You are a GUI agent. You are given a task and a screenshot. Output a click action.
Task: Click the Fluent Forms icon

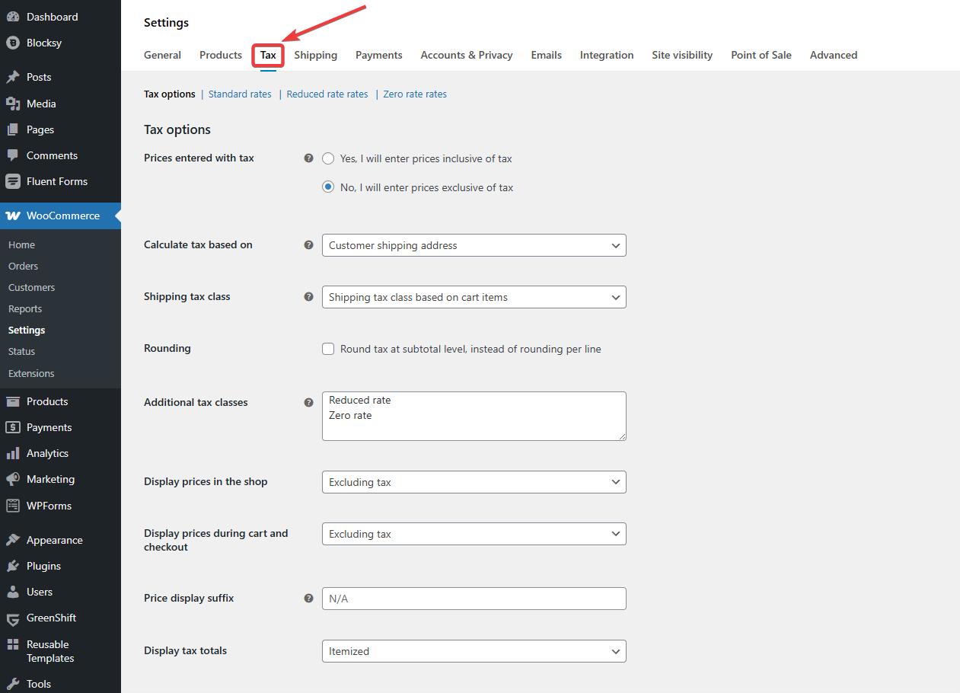click(x=13, y=181)
